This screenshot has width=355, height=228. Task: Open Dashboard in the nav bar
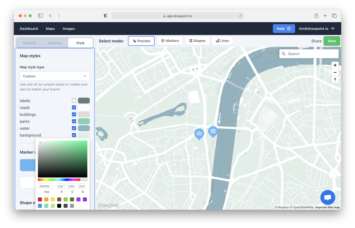click(29, 29)
